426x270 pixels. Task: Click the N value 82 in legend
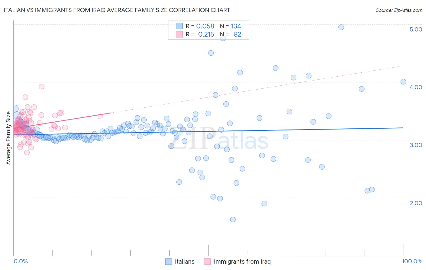(x=238, y=34)
